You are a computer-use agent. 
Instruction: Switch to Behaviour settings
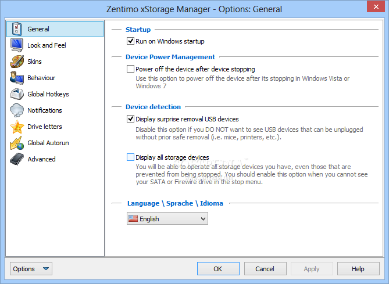click(x=41, y=78)
